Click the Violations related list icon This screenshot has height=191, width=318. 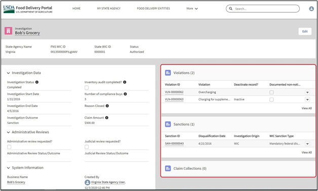[x=168, y=73]
